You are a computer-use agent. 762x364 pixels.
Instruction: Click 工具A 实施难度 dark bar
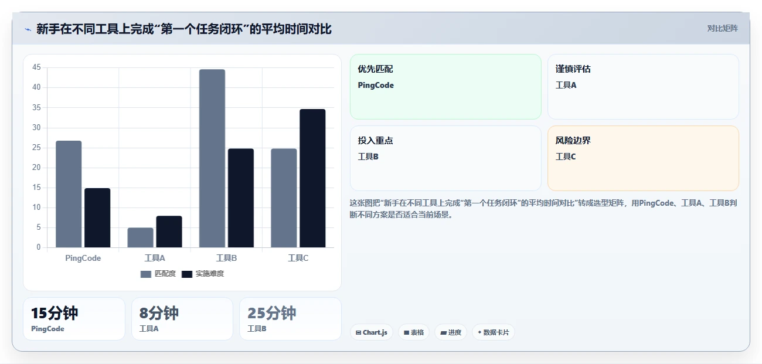[169, 232]
